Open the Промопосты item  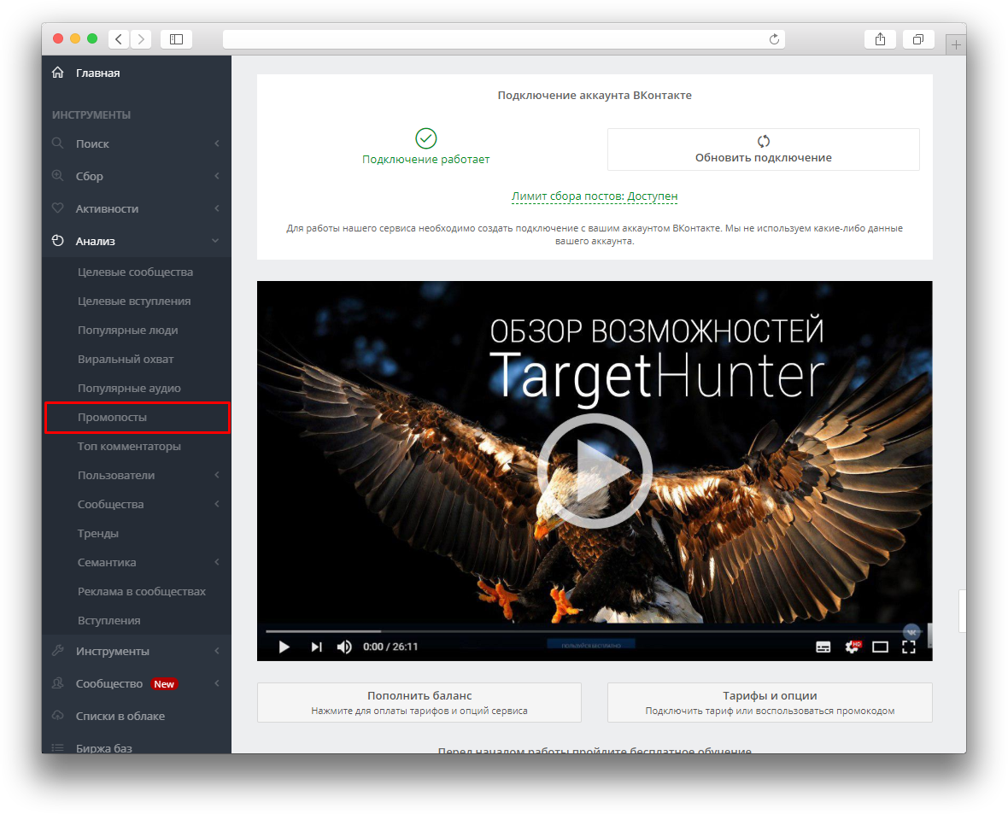[x=137, y=418]
